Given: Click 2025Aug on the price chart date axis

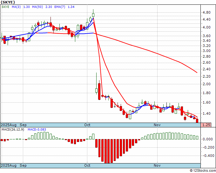Looking at the screenshot, I should pos(9,125).
